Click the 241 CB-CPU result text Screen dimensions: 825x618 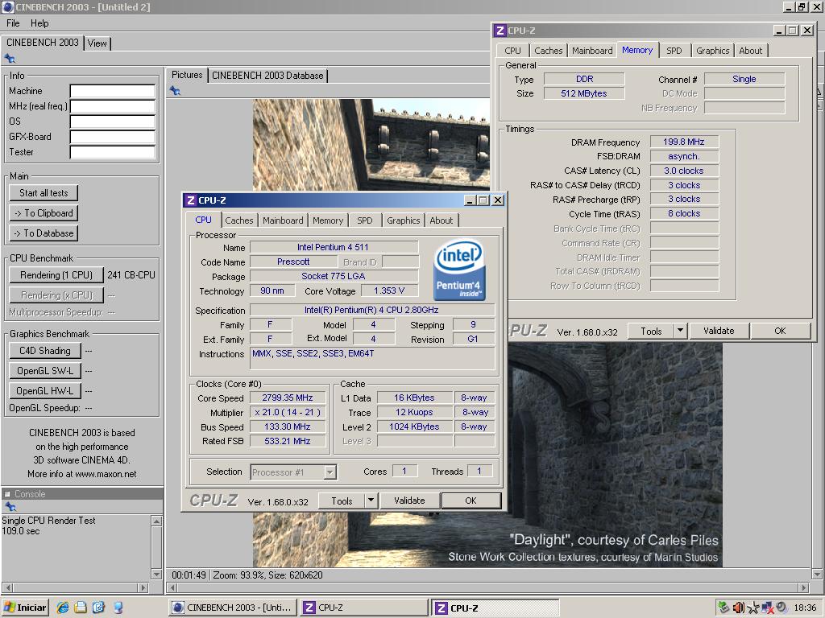coord(131,275)
